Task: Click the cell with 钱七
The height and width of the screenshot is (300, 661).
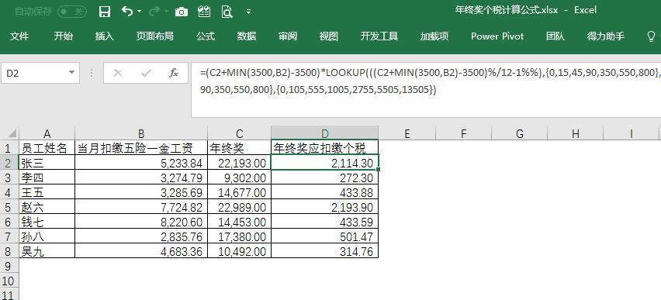Action: click(47, 222)
